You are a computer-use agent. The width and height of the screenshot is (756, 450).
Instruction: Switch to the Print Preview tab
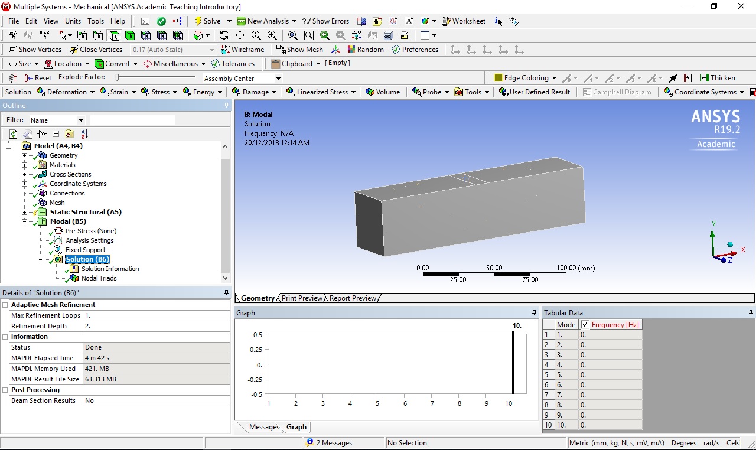pyautogui.click(x=302, y=298)
